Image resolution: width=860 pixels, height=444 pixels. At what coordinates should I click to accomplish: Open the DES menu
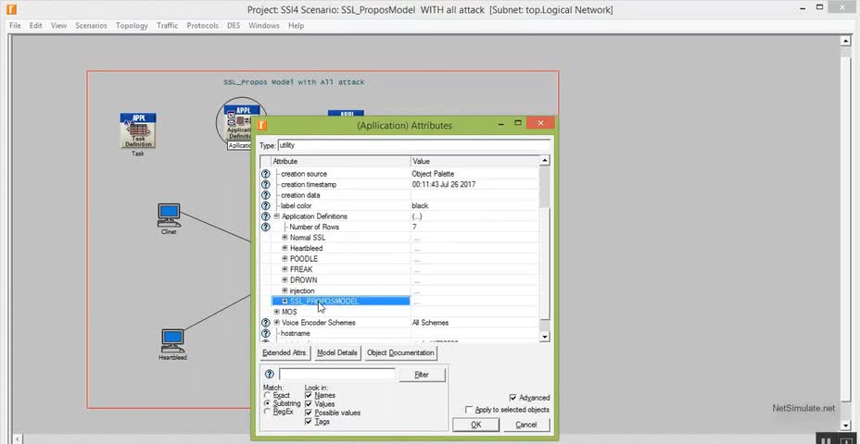click(234, 26)
